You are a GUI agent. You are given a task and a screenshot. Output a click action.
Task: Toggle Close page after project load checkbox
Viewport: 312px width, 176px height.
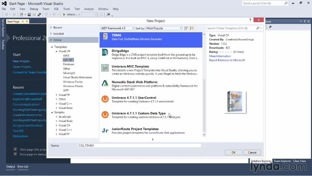[x=15, y=149]
